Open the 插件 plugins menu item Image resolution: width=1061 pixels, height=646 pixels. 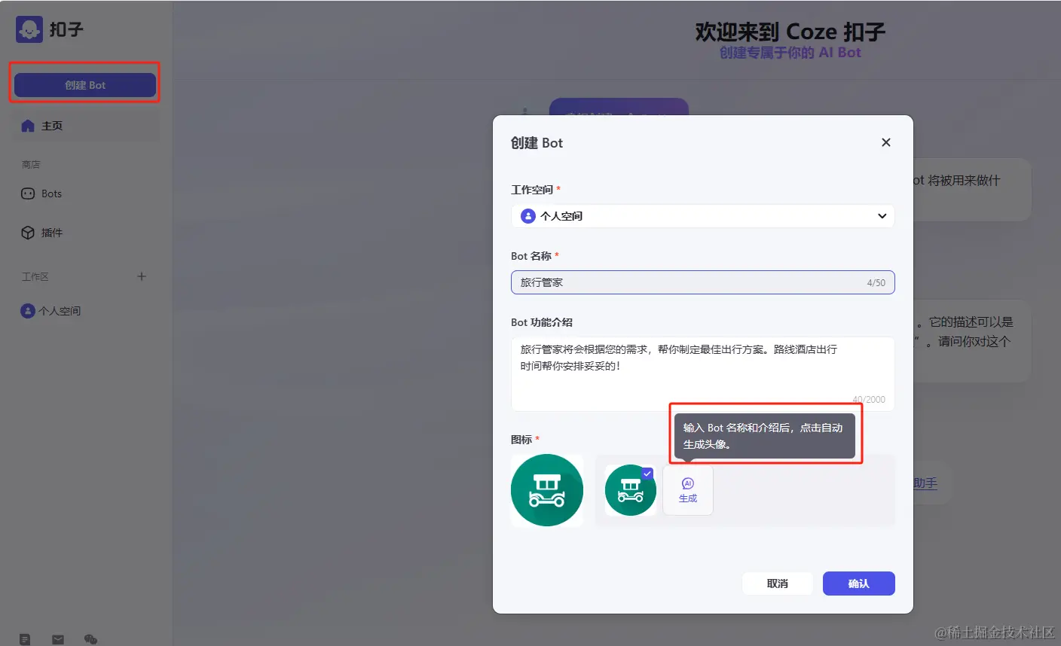point(84,233)
